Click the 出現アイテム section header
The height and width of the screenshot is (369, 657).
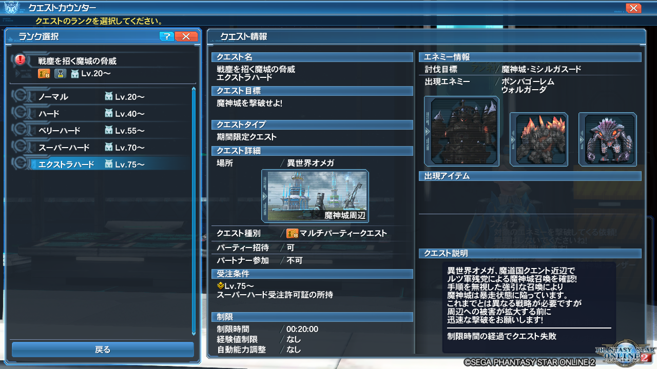point(530,176)
